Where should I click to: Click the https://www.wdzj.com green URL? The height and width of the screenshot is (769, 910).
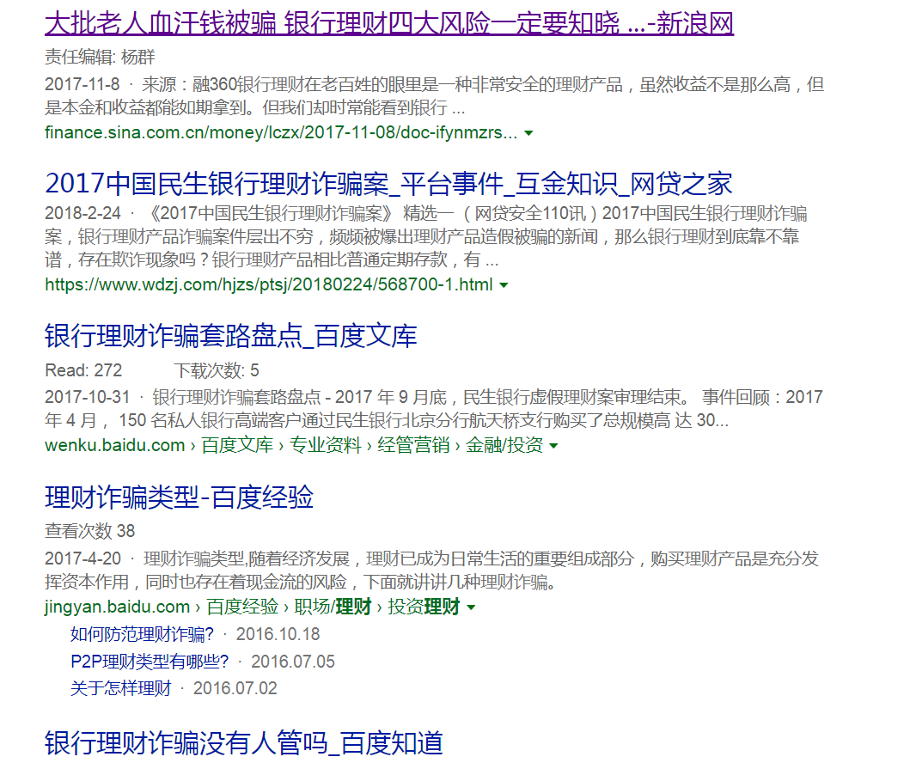269,284
